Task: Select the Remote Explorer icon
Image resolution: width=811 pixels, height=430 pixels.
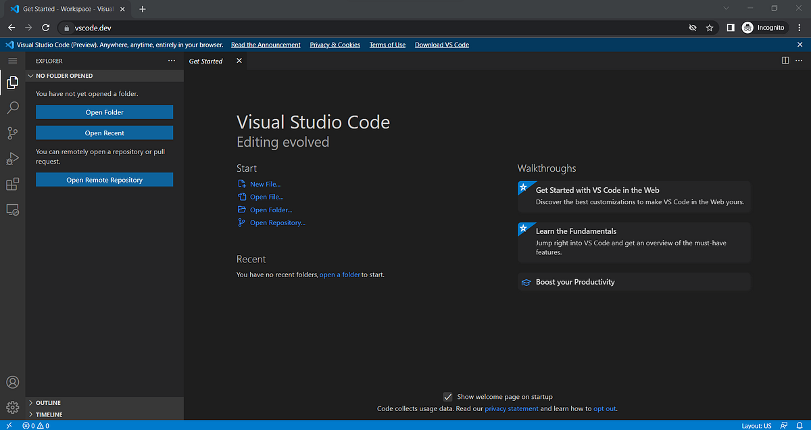Action: coord(12,210)
